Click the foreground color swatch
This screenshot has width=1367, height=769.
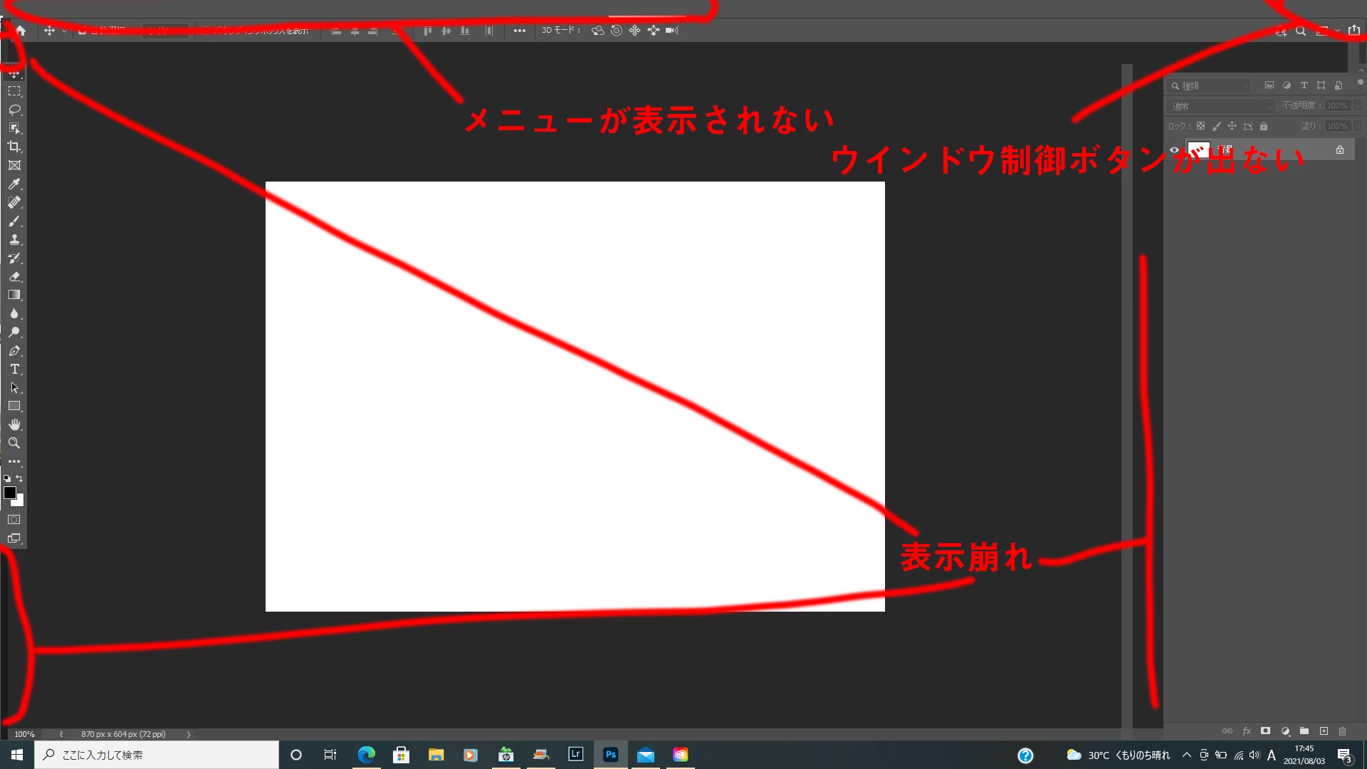point(10,493)
